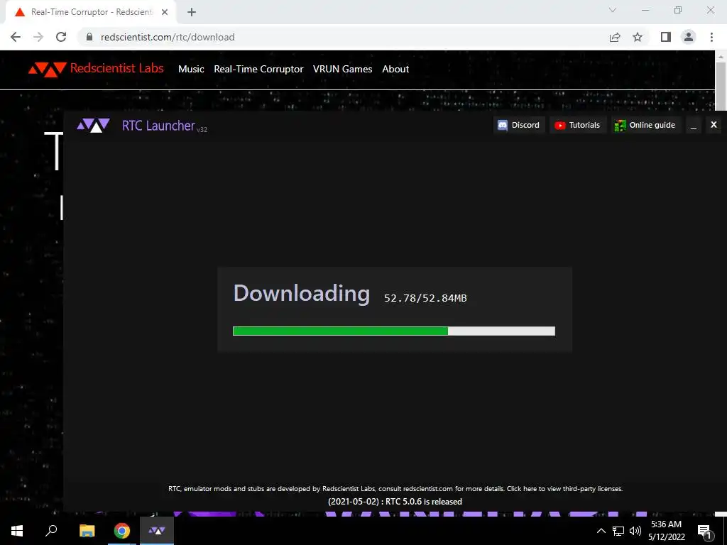Viewport: 727px width, 545px height.
Task: Share this page icon
Action: point(615,37)
